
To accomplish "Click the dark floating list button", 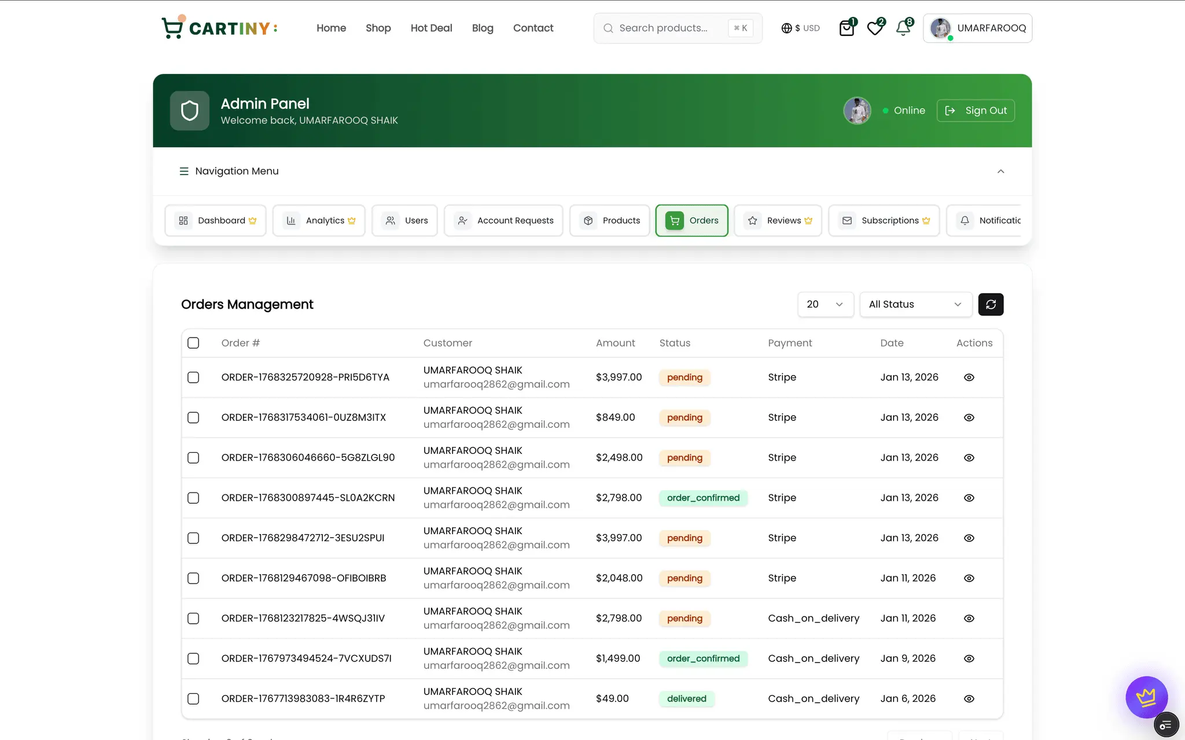I will point(1166,725).
